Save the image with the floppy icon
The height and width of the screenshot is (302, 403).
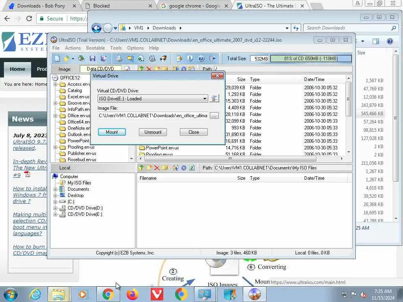click(x=92, y=59)
